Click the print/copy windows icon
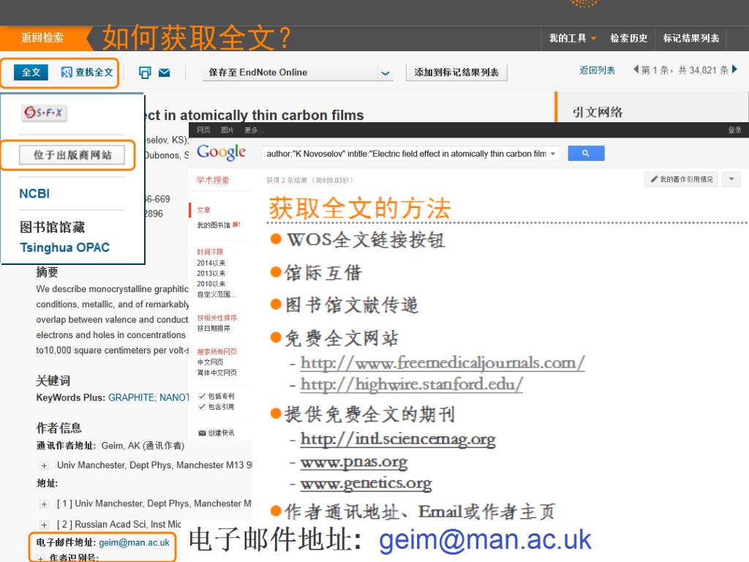 (x=145, y=72)
